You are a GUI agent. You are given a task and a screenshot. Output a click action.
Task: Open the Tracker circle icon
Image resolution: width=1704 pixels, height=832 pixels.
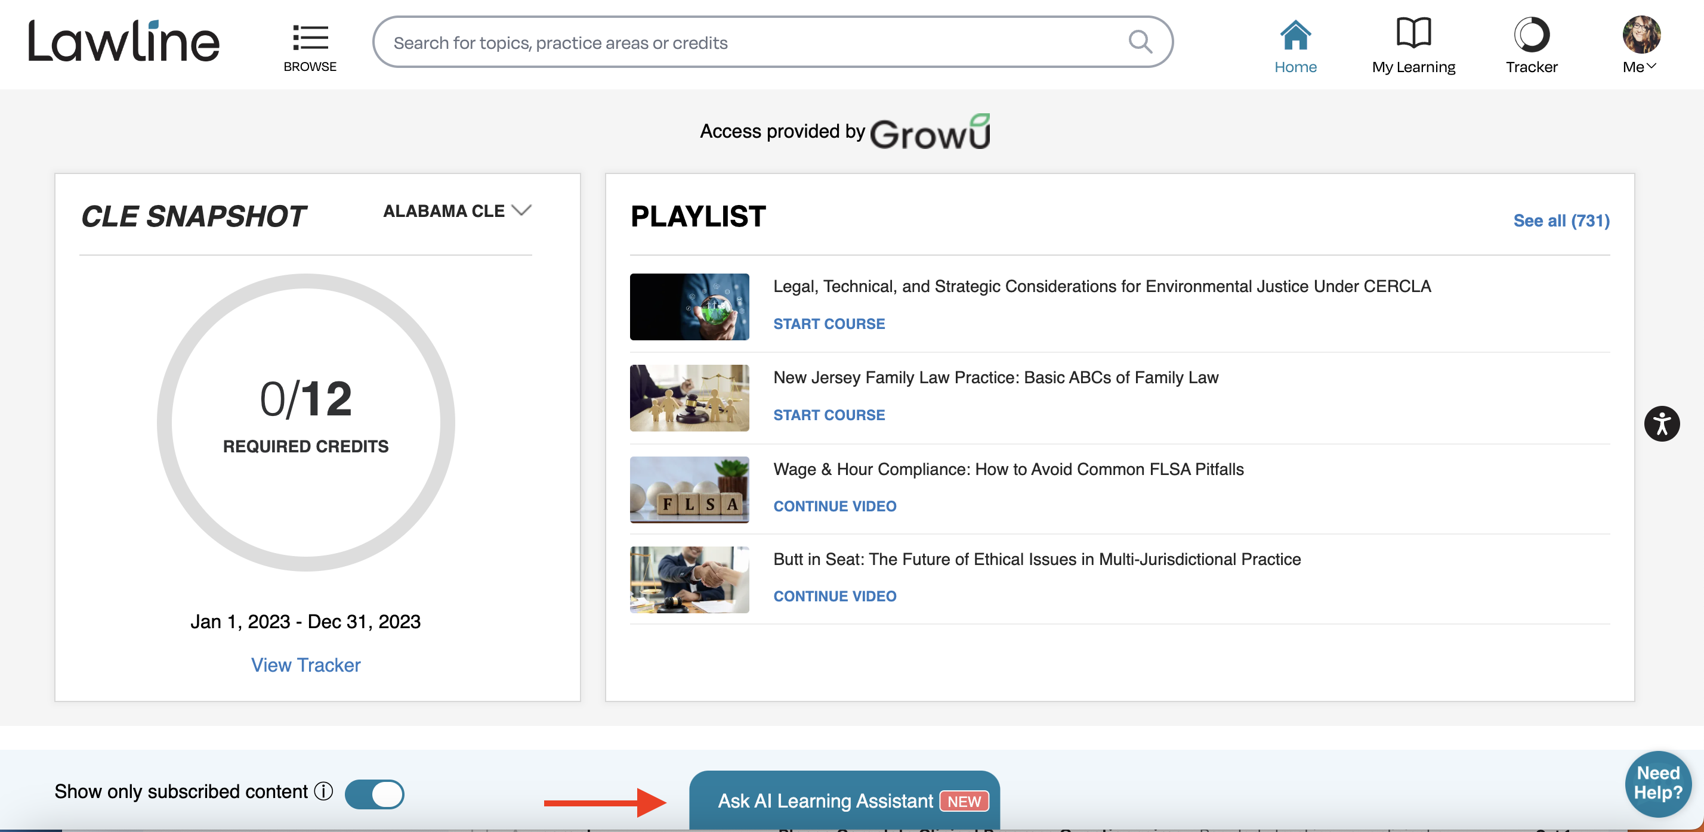[x=1532, y=35]
